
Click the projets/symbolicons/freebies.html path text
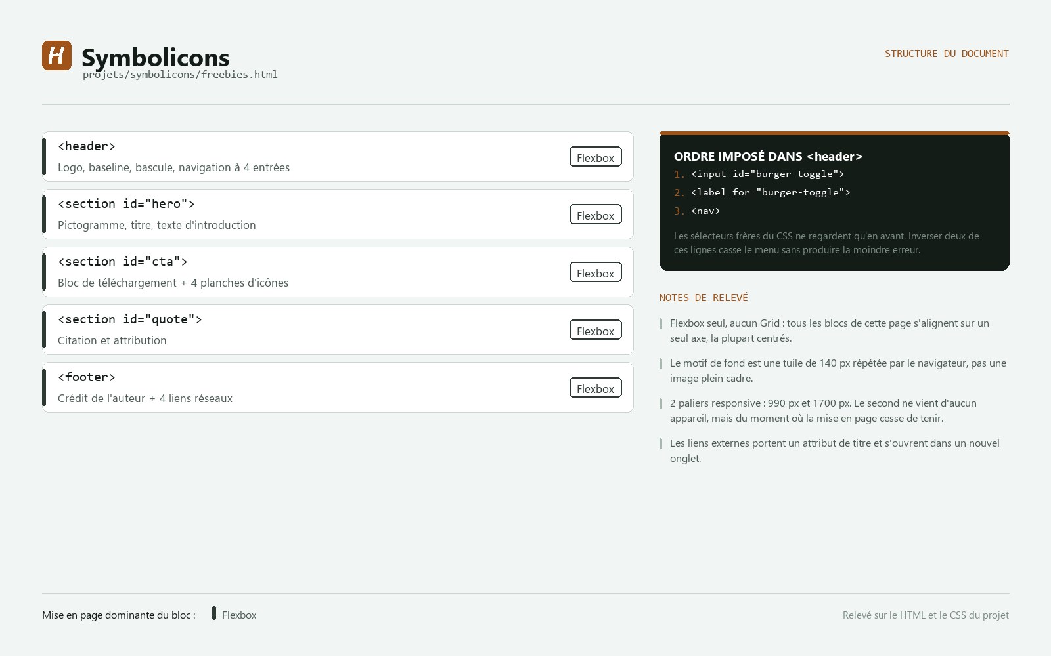(180, 75)
